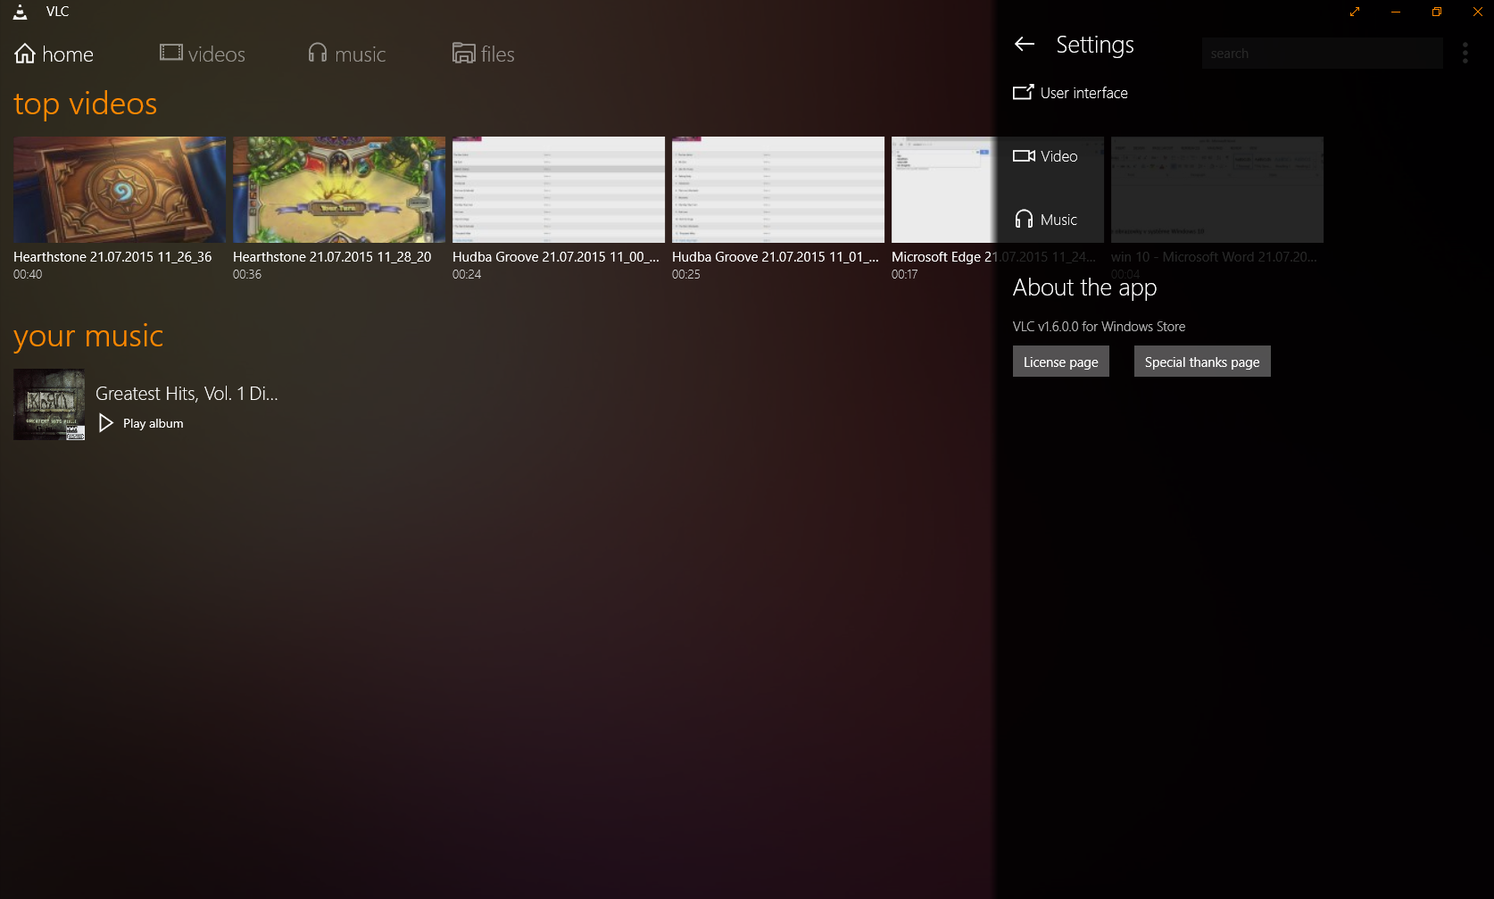Open the three-dot more options menu
Image resolution: width=1494 pixels, height=899 pixels.
[x=1465, y=54]
